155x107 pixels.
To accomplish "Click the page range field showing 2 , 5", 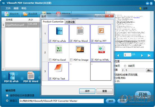I will tap(133, 70).
